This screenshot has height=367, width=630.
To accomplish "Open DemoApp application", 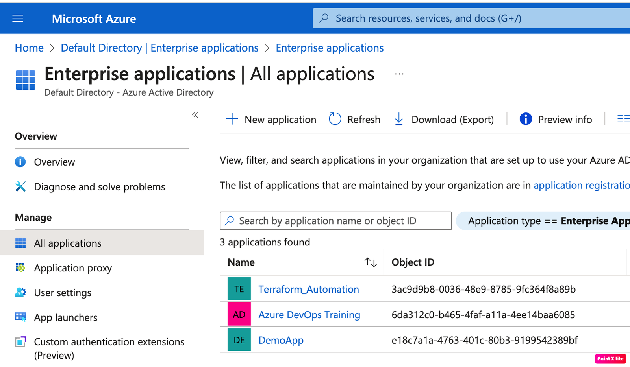I will coord(281,340).
